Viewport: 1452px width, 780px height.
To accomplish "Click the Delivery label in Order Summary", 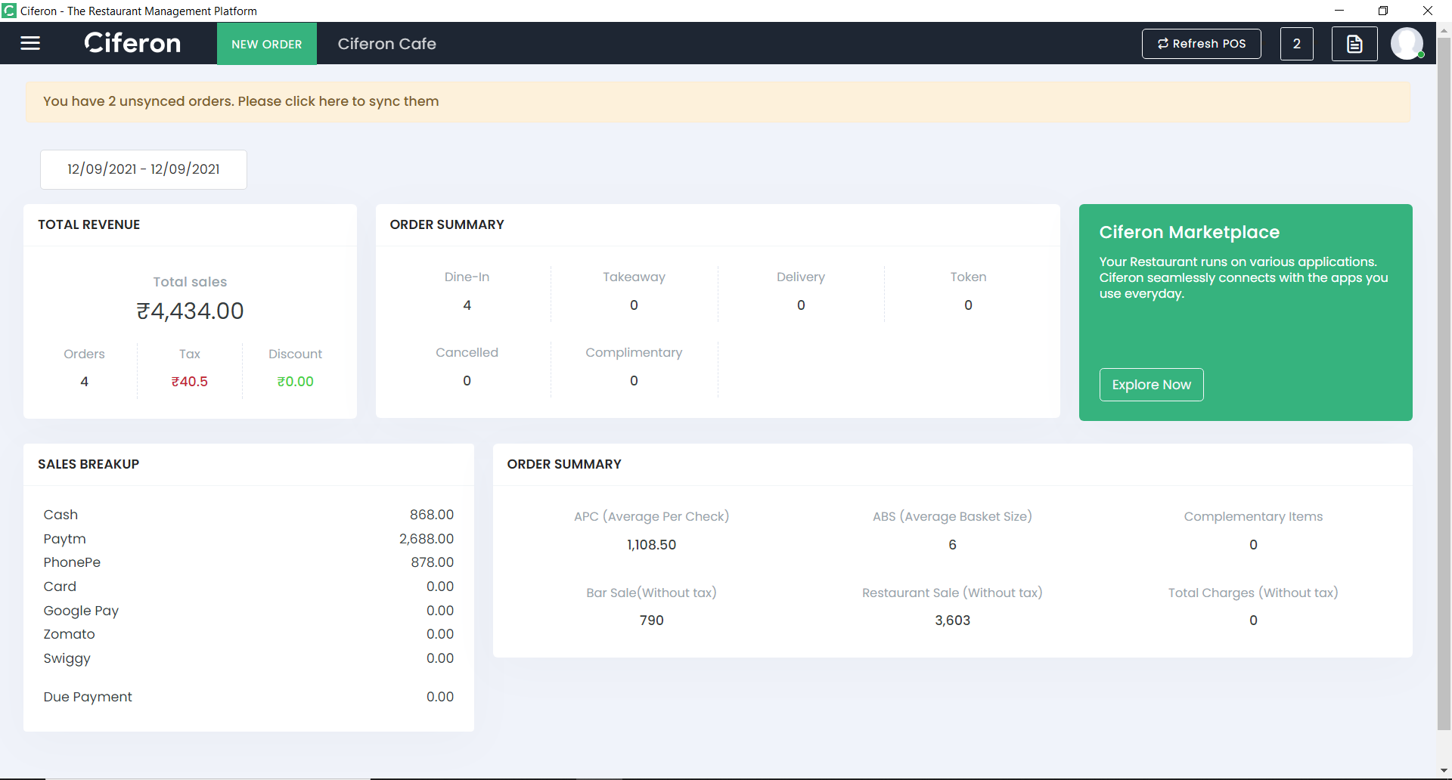I will 801,277.
